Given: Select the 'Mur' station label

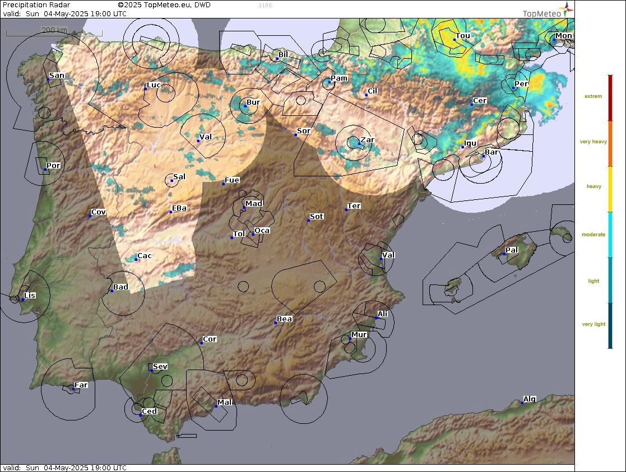Looking at the screenshot, I should [359, 335].
